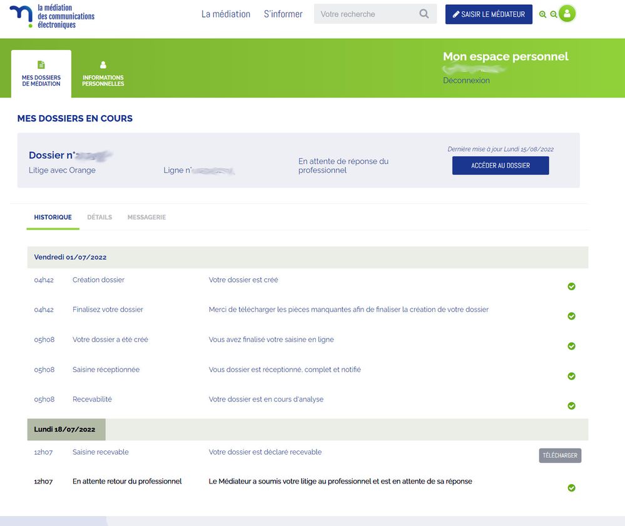
Task: Click the Recevabilité entry
Action: pyautogui.click(x=92, y=399)
